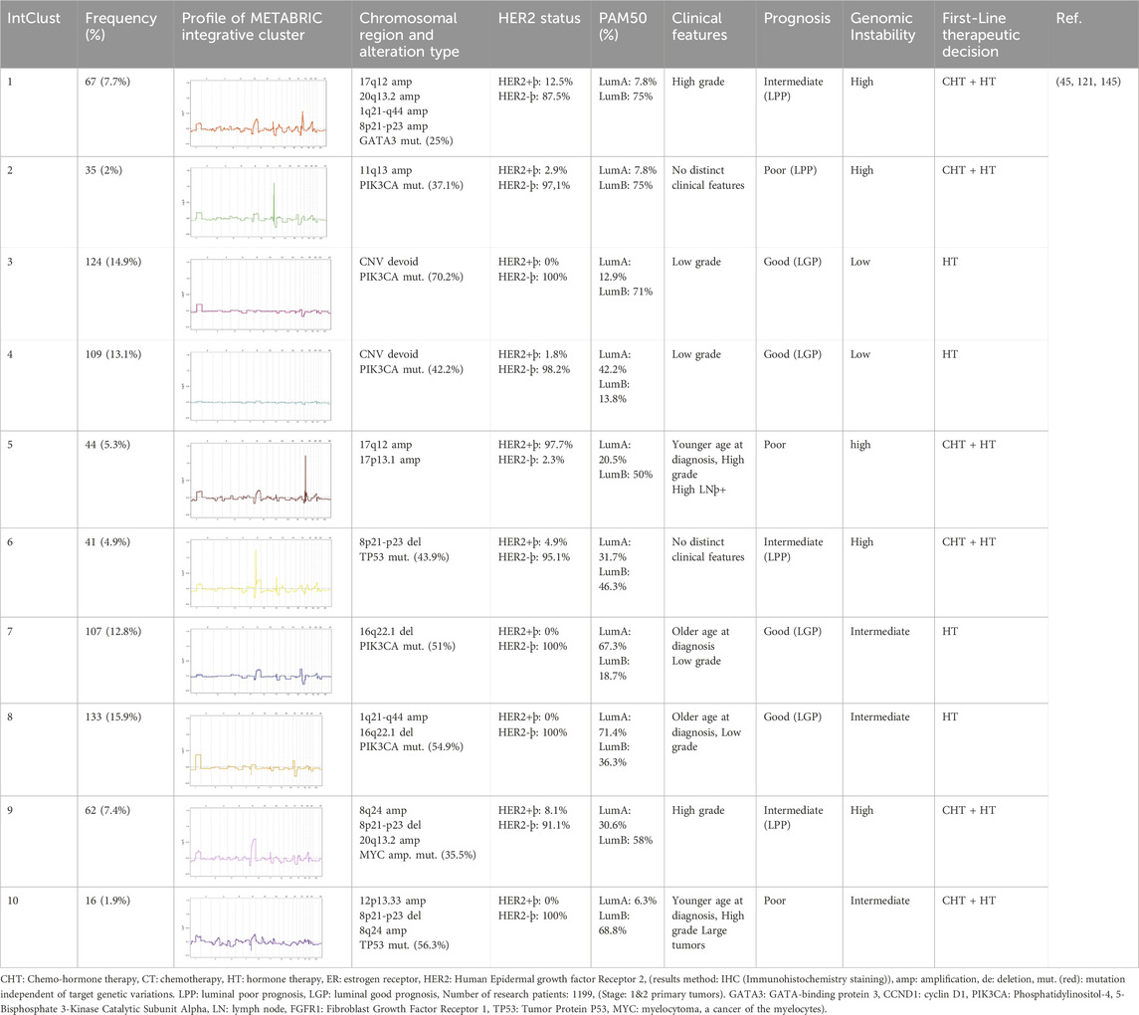Click the First-Line therapeutic decision header
Viewport: 1139px width, 1015px height.
(x=981, y=35)
